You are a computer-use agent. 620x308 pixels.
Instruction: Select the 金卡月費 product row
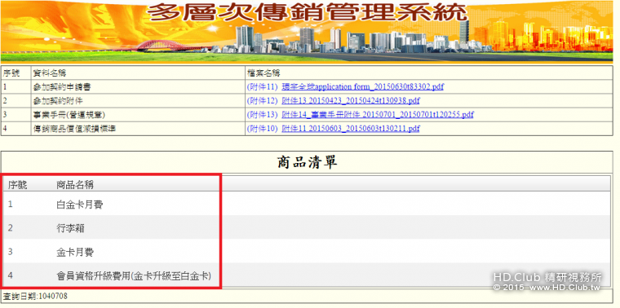[x=307, y=252]
